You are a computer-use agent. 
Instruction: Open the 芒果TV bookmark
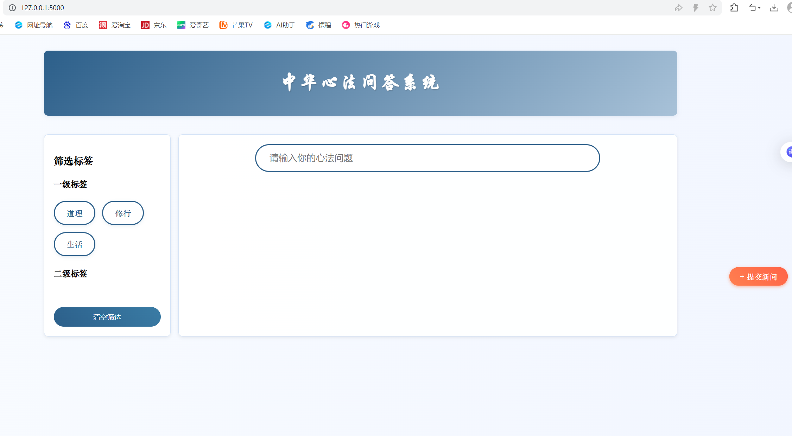click(x=236, y=25)
